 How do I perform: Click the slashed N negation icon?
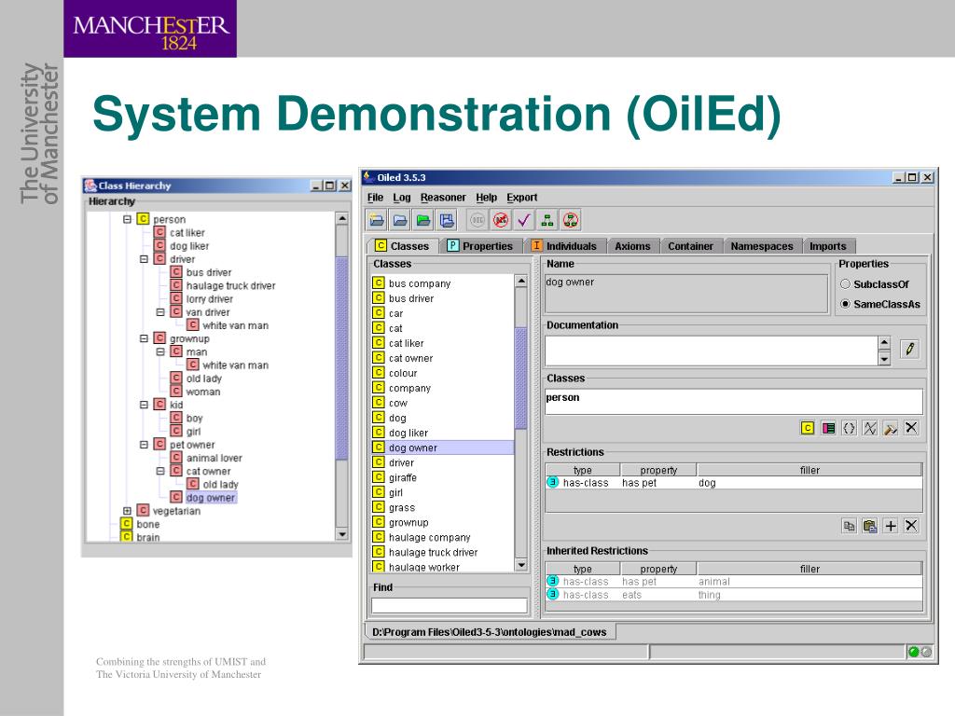pyautogui.click(x=870, y=428)
